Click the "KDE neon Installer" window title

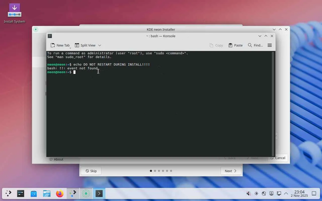(161, 29)
